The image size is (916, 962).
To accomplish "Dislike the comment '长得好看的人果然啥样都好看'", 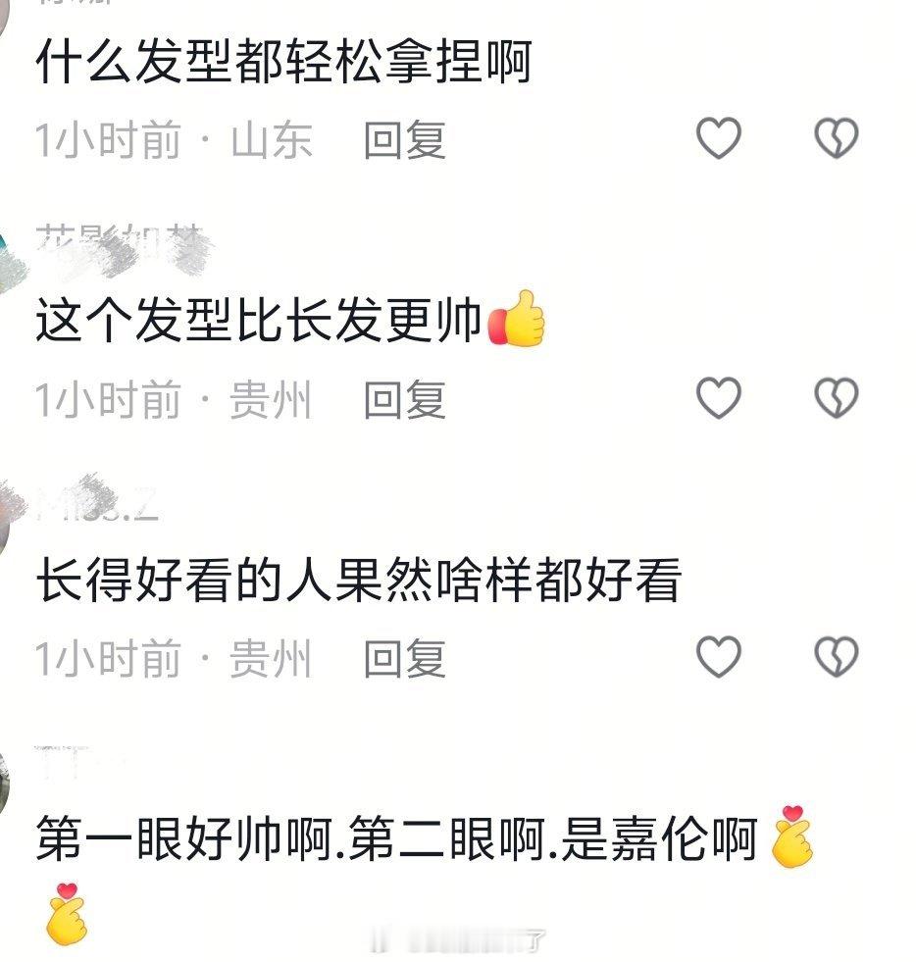I will pyautogui.click(x=836, y=656).
